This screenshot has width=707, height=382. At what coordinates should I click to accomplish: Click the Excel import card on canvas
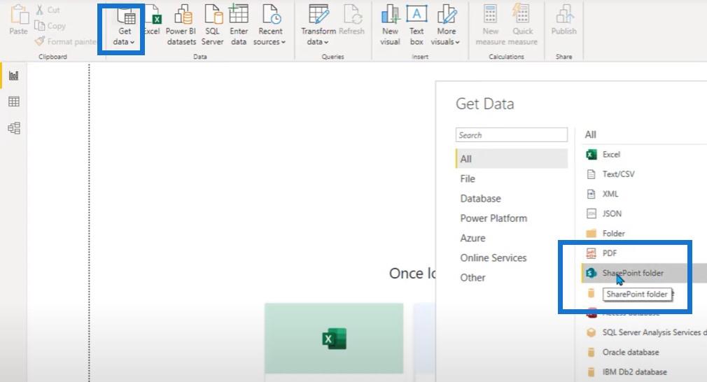pyautogui.click(x=334, y=339)
